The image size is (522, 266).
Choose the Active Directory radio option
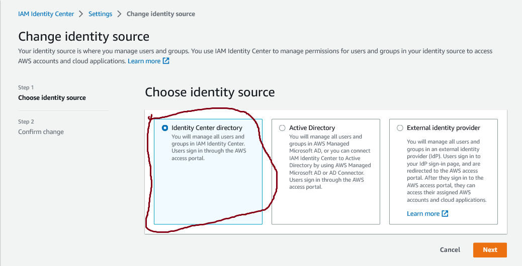282,128
